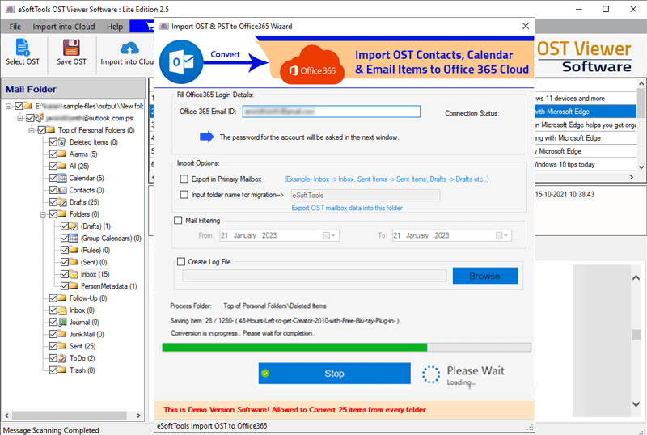The width and height of the screenshot is (647, 435).
Task: Click the Group Calendars folder icon
Action: coord(74,239)
